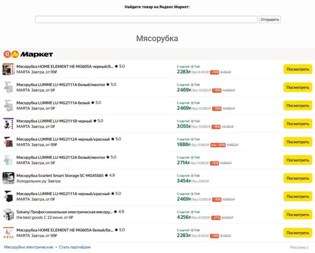Open thumbnail of LUMME LU-MG2111A белый
Screen dimensions: 315x253
[8, 105]
